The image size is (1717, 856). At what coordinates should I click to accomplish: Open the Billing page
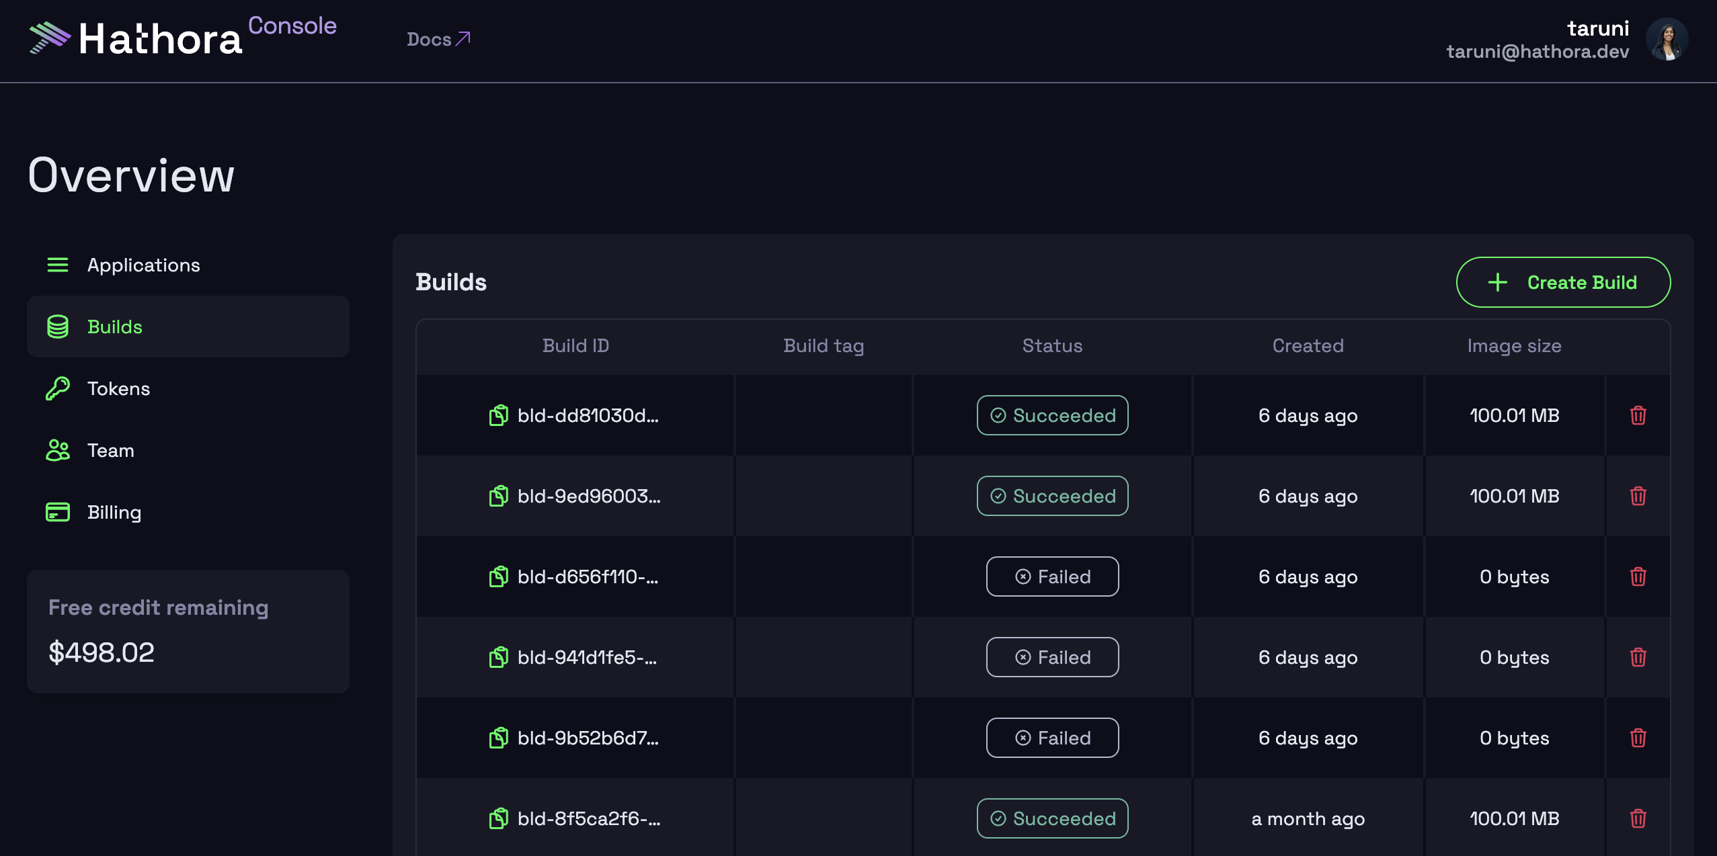click(114, 512)
